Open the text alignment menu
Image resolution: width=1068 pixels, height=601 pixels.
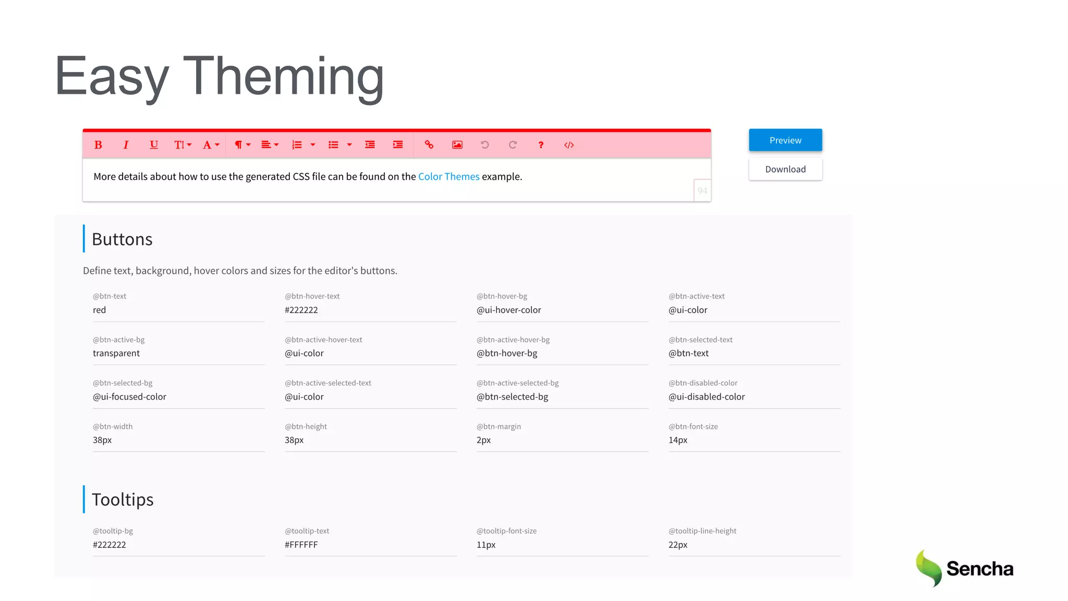click(270, 145)
